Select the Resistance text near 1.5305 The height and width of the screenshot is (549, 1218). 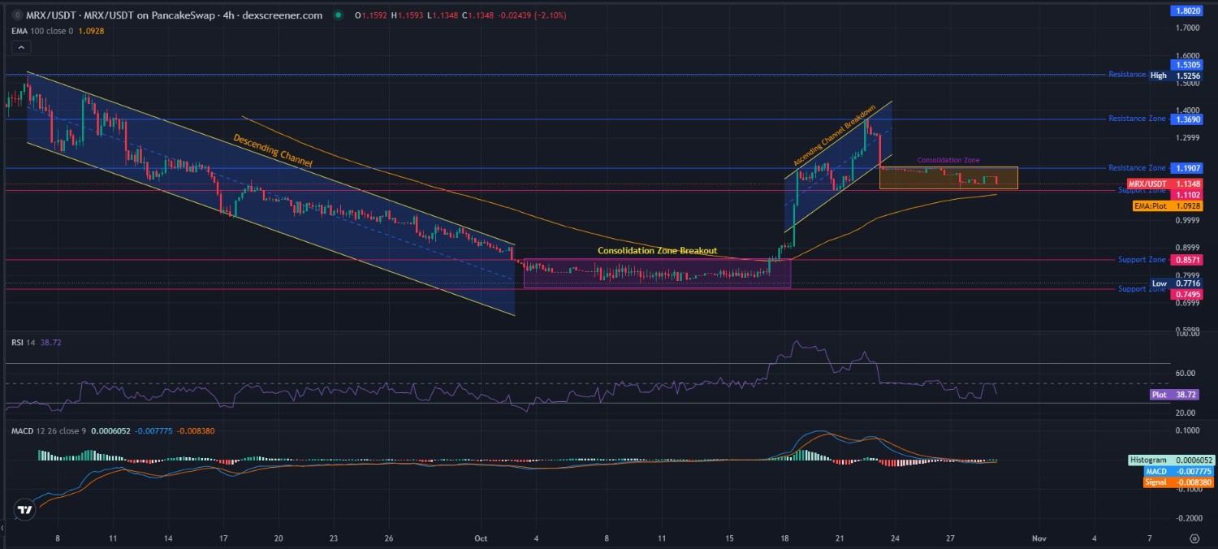1126,75
